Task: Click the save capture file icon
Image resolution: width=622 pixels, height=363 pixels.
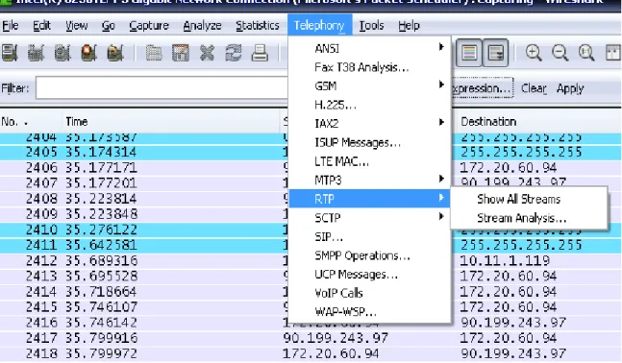Action: (x=181, y=53)
